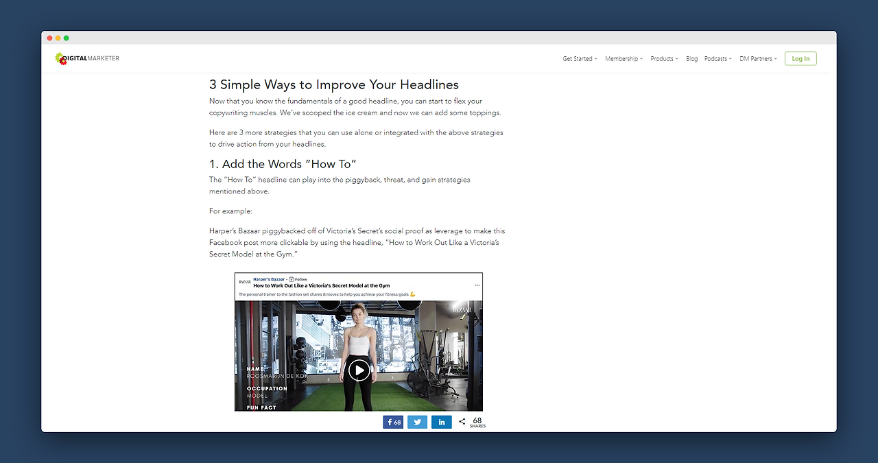Minimize the window with yellow button
The image size is (878, 463).
(x=58, y=38)
